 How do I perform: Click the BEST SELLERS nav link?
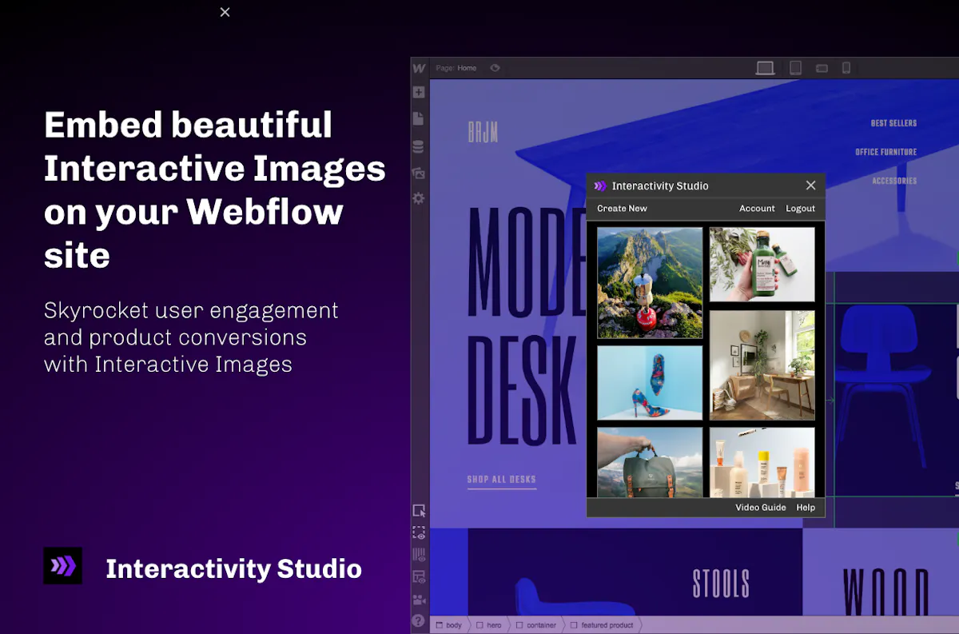(x=893, y=123)
